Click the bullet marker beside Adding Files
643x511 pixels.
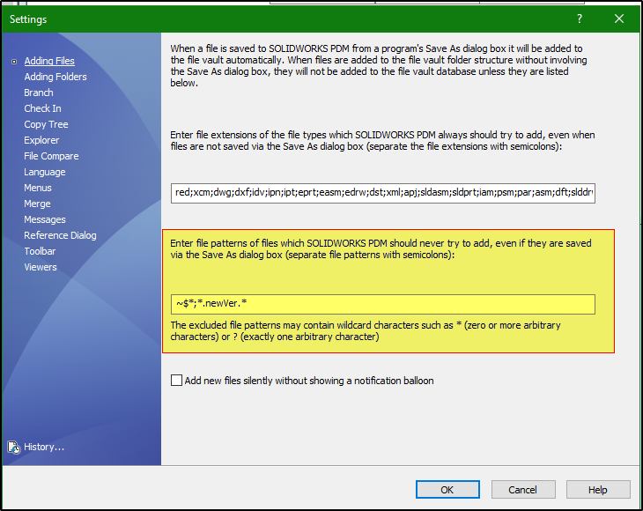[x=14, y=62]
